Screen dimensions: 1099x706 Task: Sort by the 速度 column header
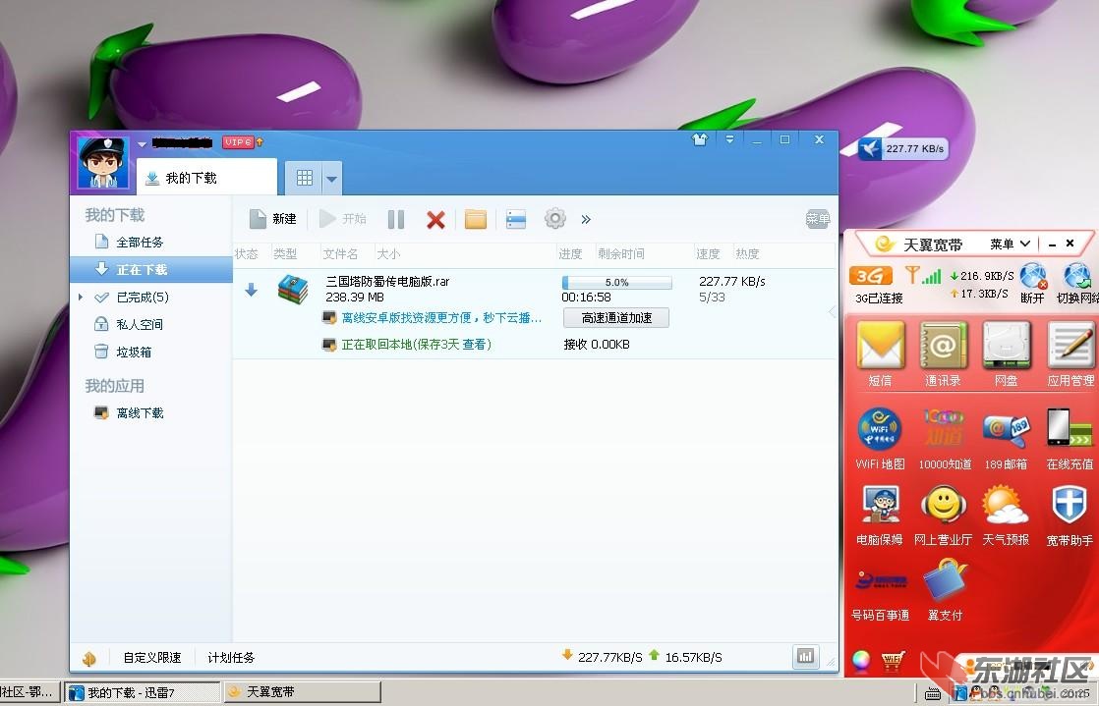pyautogui.click(x=708, y=253)
